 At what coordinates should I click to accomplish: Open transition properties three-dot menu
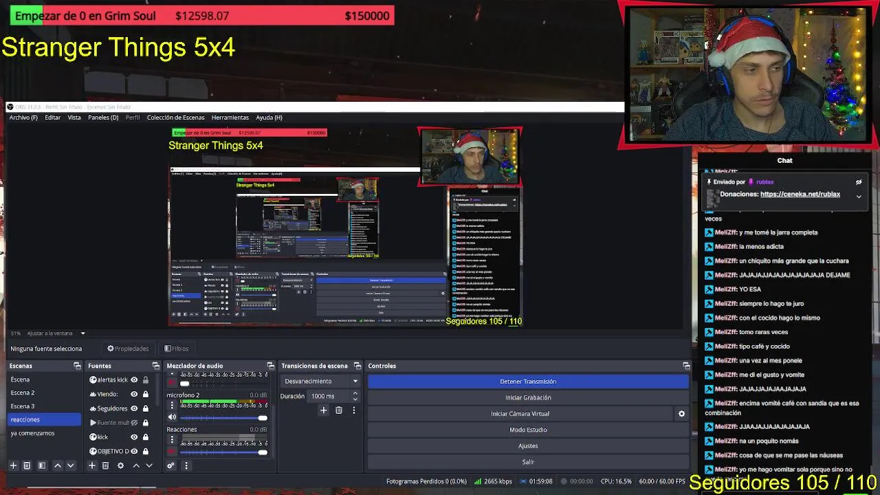pos(353,410)
